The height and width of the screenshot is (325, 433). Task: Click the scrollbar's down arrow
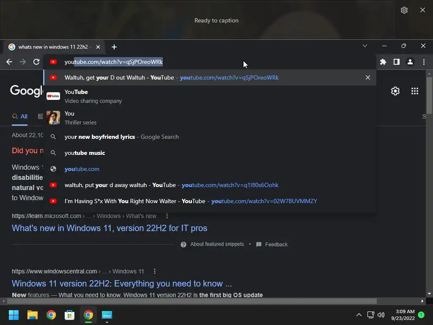click(429, 294)
